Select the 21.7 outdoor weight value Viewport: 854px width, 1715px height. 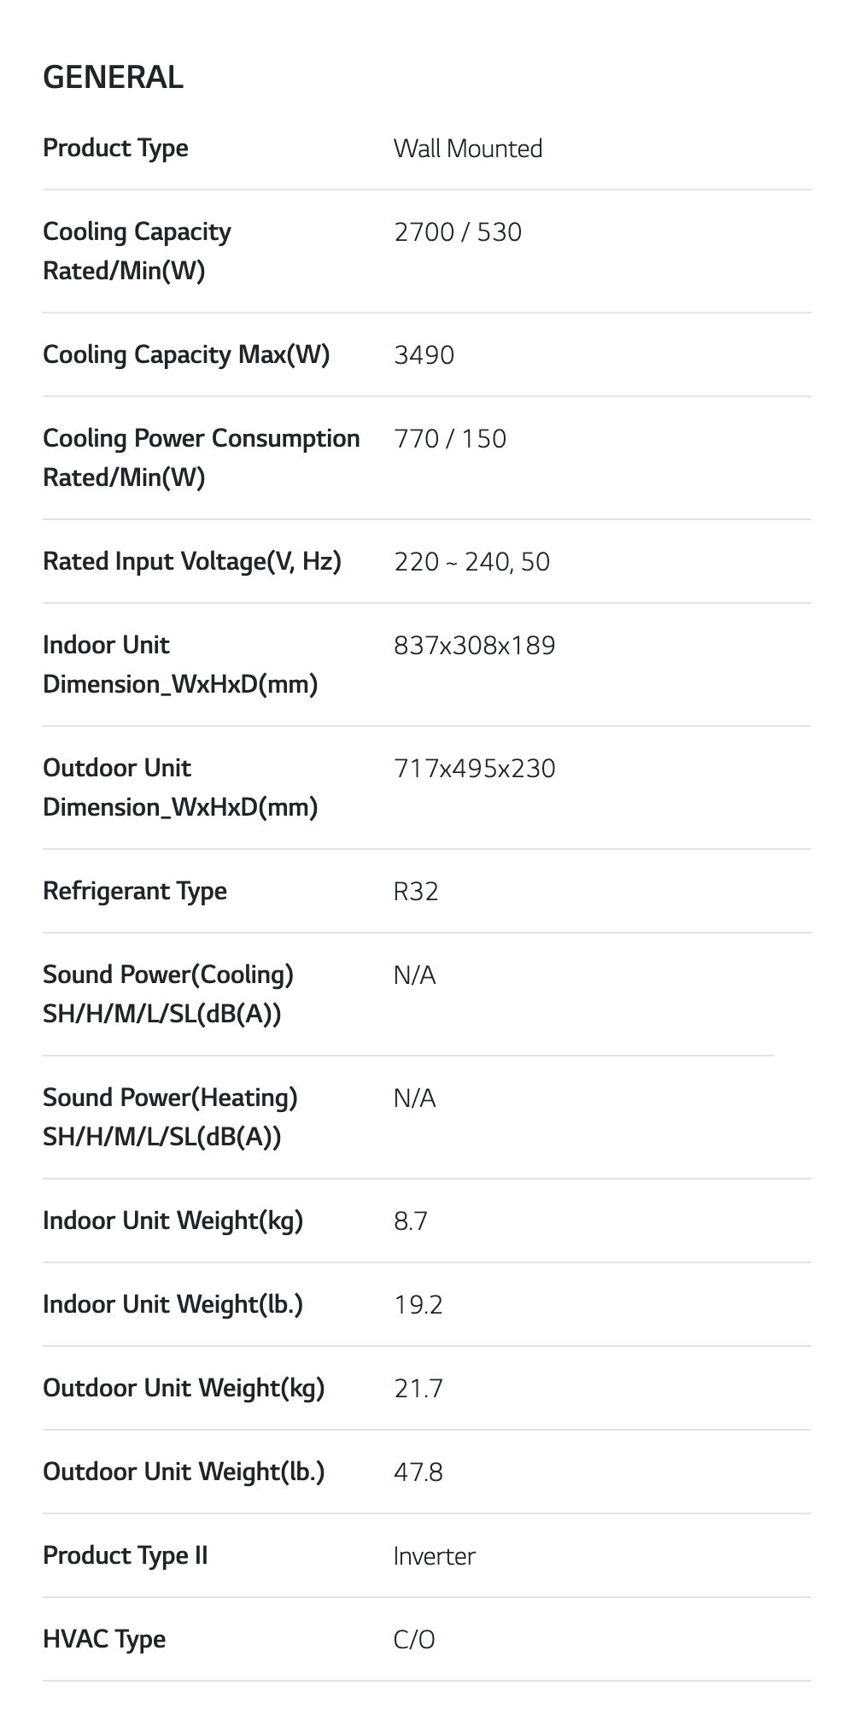(x=418, y=1389)
